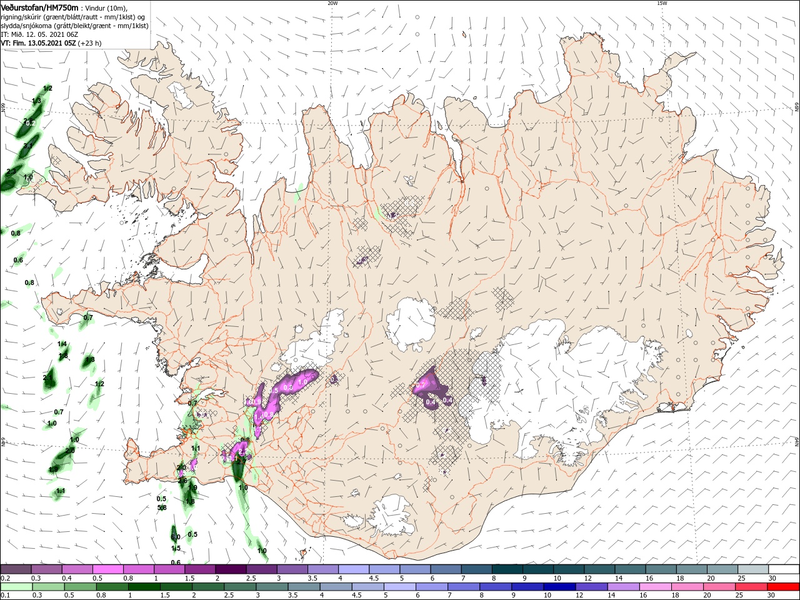Click the Veðurstofan/HM750m title text

click(x=40, y=7)
